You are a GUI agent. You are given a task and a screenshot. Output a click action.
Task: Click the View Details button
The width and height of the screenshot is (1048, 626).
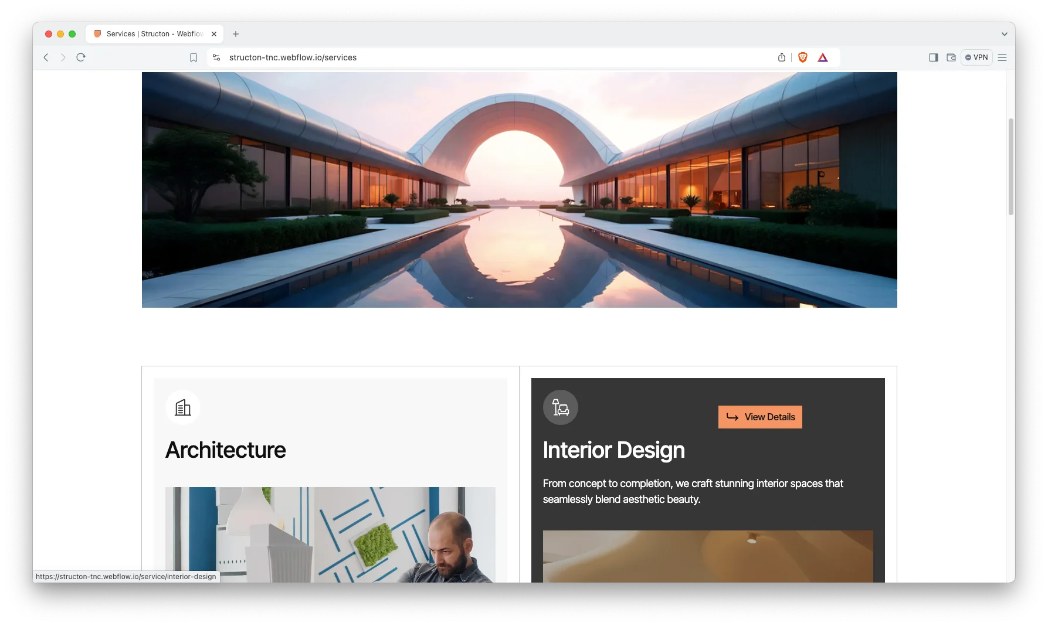760,417
